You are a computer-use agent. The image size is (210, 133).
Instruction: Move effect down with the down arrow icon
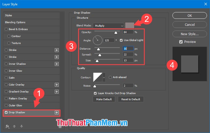21,126
